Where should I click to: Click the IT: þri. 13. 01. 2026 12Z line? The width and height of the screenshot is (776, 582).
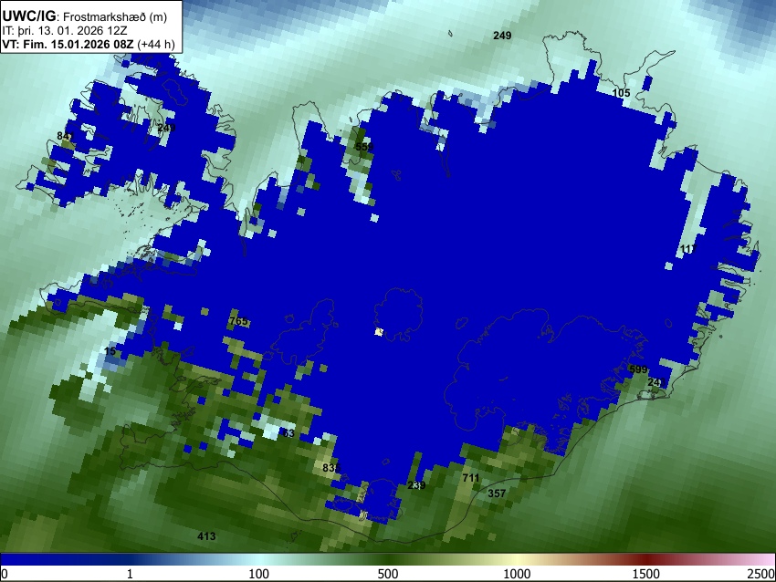point(64,31)
